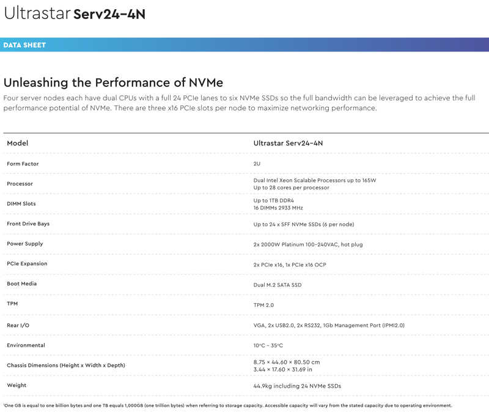
Task: Select the 'PCIe Expansion' row label
Action: coord(27,264)
